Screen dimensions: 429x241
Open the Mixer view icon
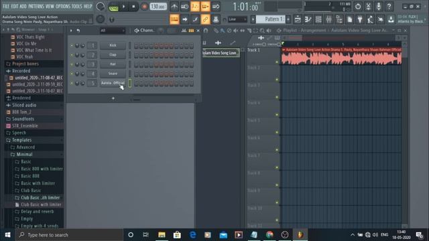[x=328, y=19]
